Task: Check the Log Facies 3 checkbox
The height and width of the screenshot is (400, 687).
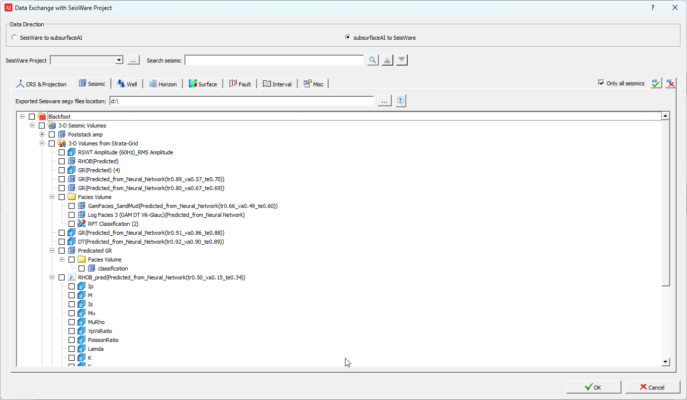Action: tap(72, 215)
